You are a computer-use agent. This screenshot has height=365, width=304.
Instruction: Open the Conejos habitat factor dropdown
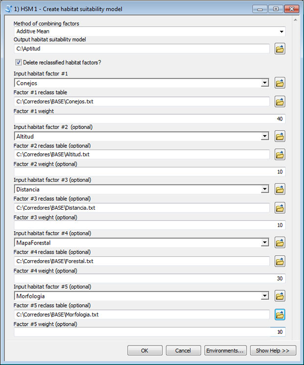pos(265,83)
